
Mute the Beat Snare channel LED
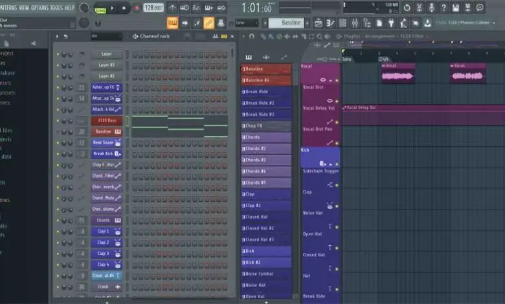click(58, 143)
